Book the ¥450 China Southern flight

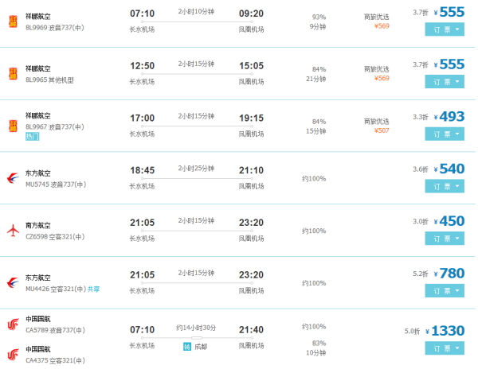[x=445, y=239]
